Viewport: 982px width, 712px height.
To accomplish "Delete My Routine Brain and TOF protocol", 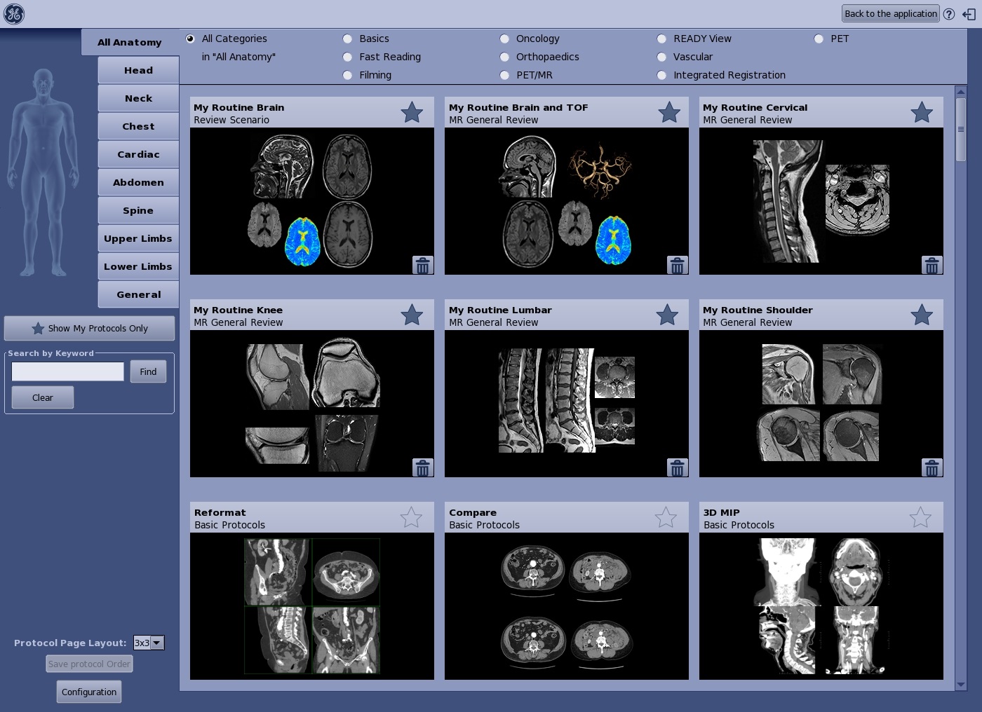I will (677, 266).
